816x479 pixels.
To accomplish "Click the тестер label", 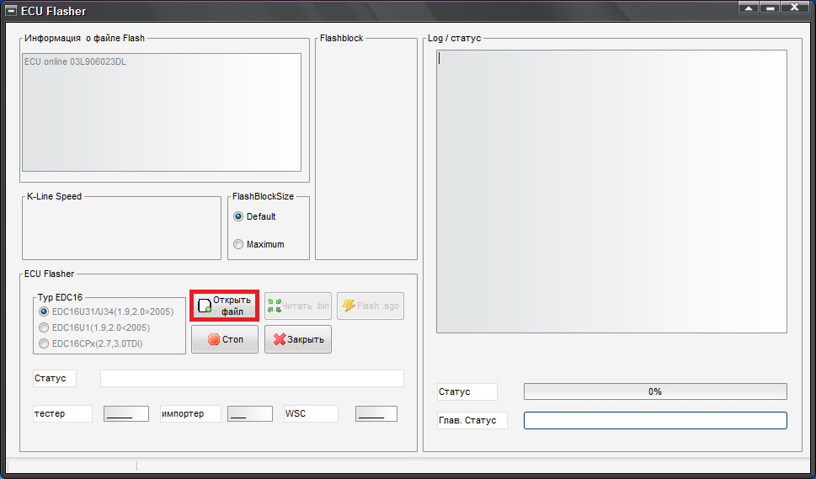I will click(62, 414).
